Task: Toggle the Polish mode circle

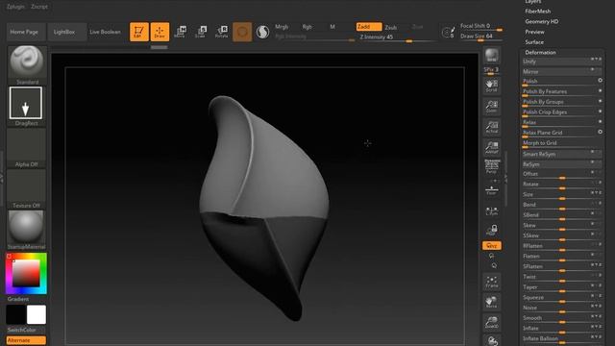Action: pos(600,81)
